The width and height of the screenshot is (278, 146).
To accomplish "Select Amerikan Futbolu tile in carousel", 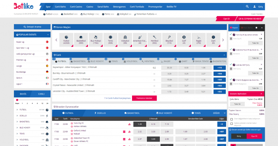I will point(140,40).
